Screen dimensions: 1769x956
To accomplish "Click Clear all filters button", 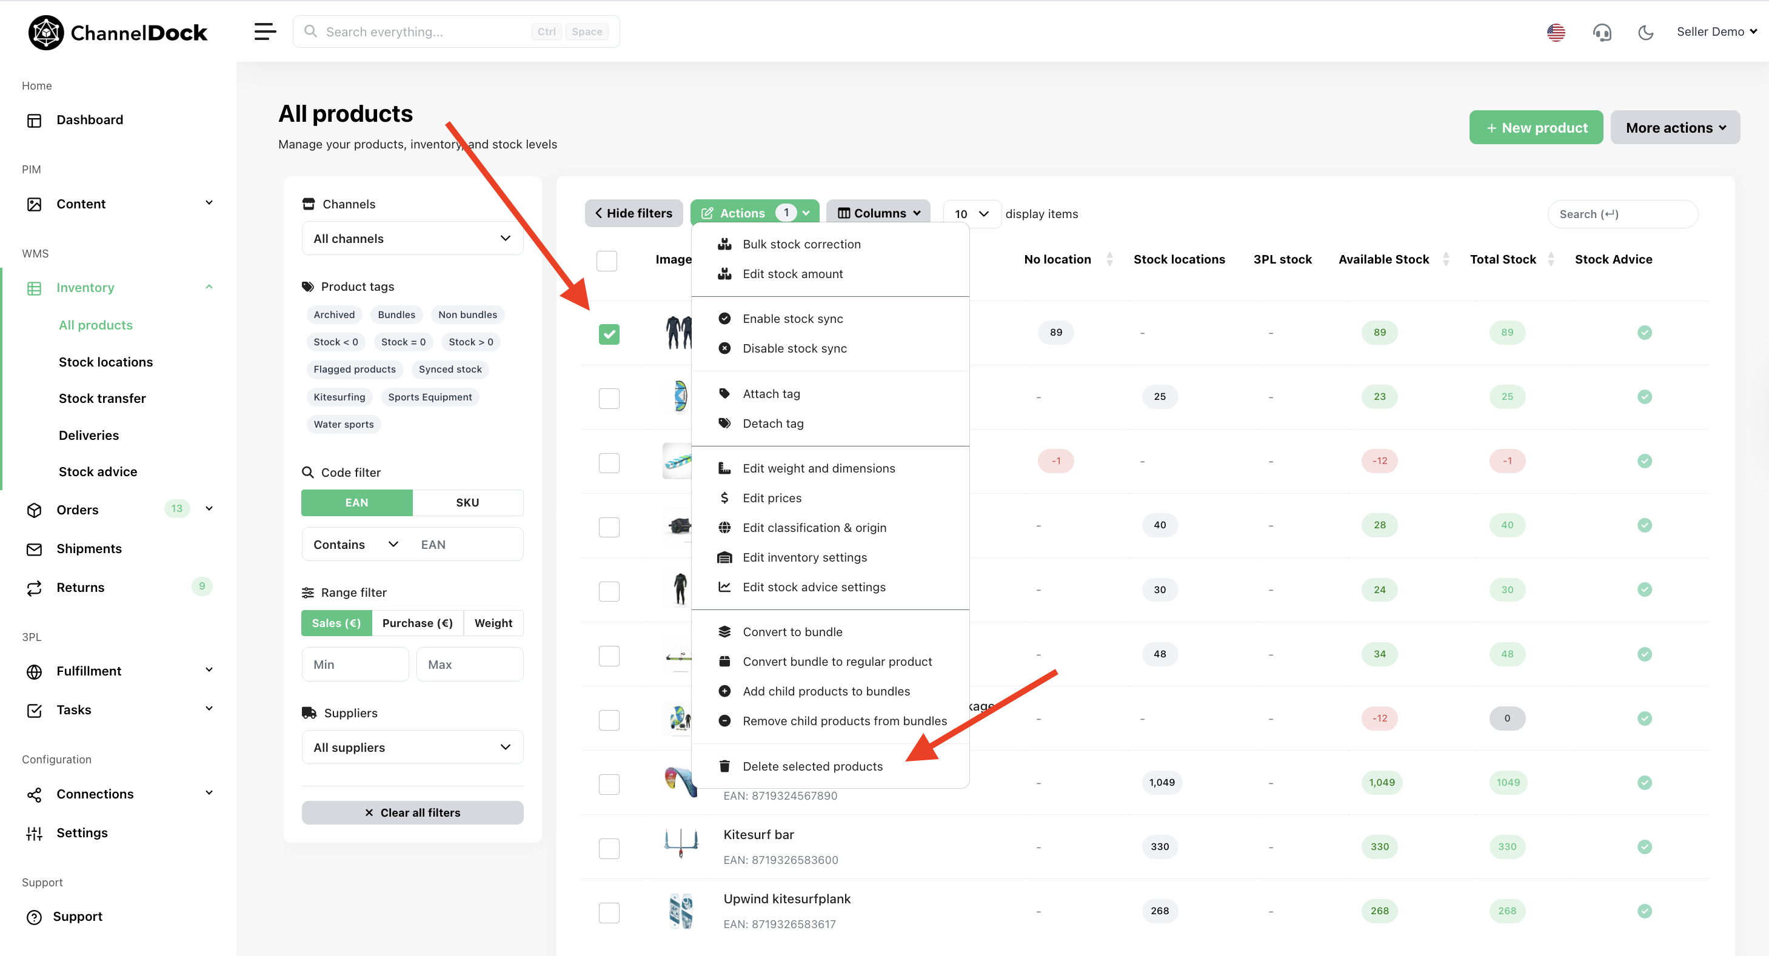I will (x=412, y=812).
